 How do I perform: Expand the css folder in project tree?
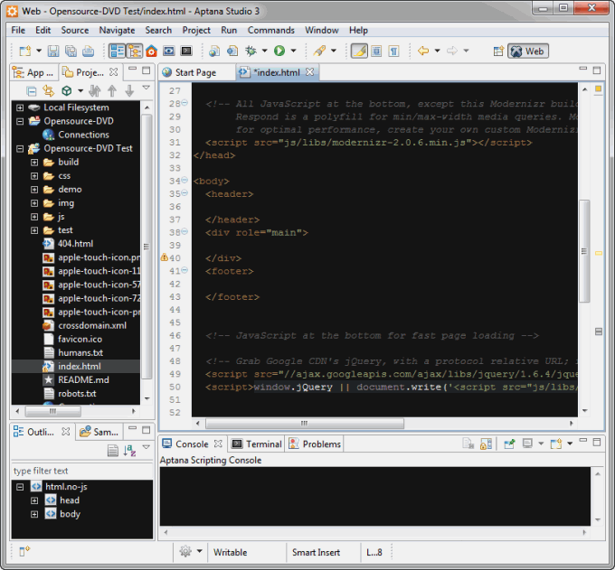coord(34,176)
